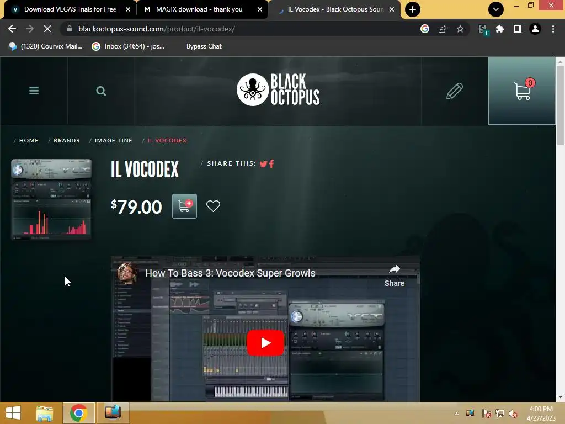The height and width of the screenshot is (424, 565).
Task: Open Bypass Chat bookmark
Action: click(x=204, y=46)
